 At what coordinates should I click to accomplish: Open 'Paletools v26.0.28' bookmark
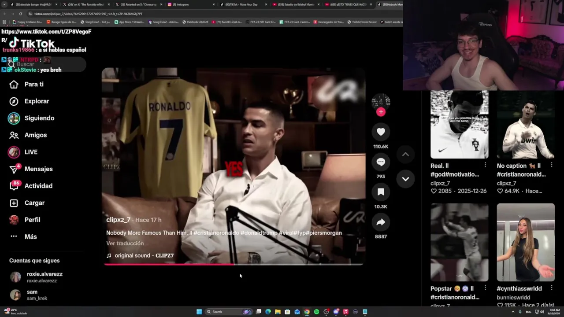pos(195,22)
